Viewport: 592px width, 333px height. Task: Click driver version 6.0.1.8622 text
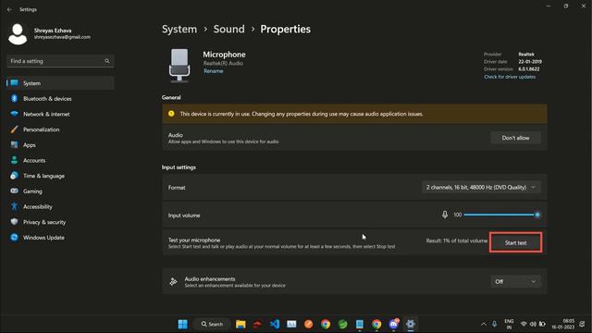click(528, 69)
